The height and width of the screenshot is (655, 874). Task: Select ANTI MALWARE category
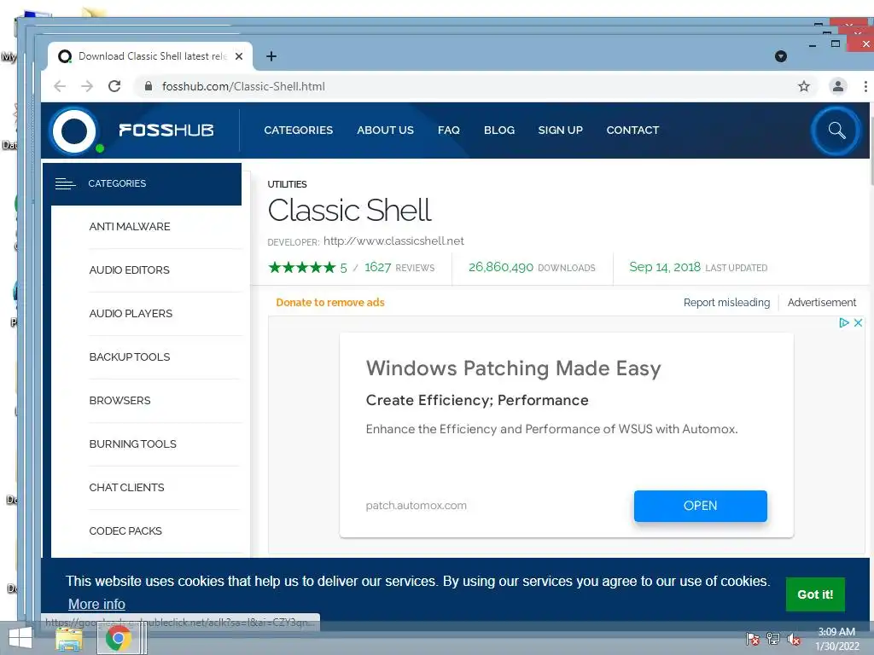130,227
